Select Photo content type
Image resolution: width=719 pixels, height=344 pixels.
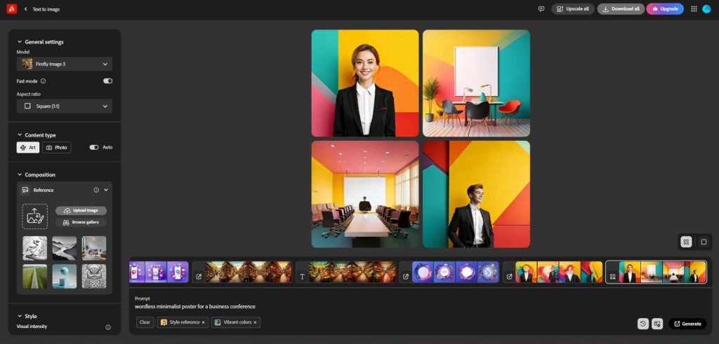click(x=57, y=148)
